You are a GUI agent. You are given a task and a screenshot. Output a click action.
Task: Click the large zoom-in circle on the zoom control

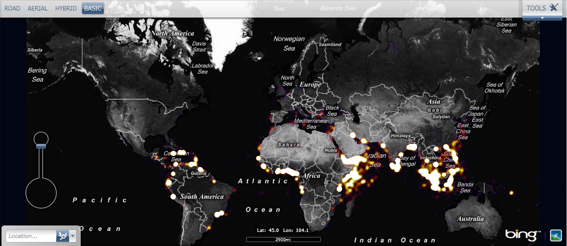[41, 192]
